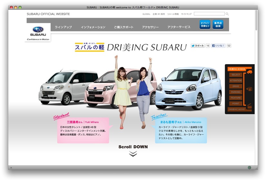Click the Scroll DOWN text
Screen dimensions: 266x181
(x=133, y=147)
